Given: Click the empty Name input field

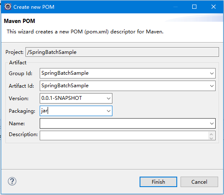Looking at the screenshot, I should pyautogui.click(x=124, y=123).
